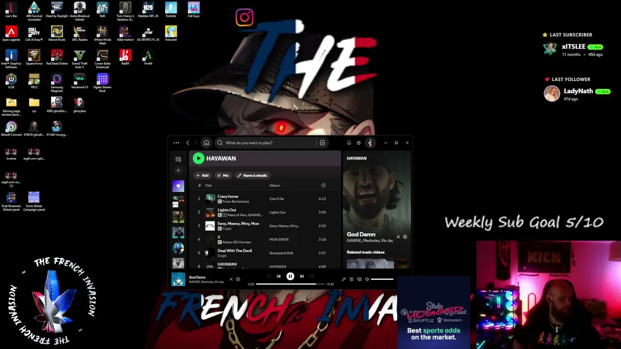Viewport: 621px width, 349px height.
Task: Skip to the previous track
Action: (x=278, y=276)
